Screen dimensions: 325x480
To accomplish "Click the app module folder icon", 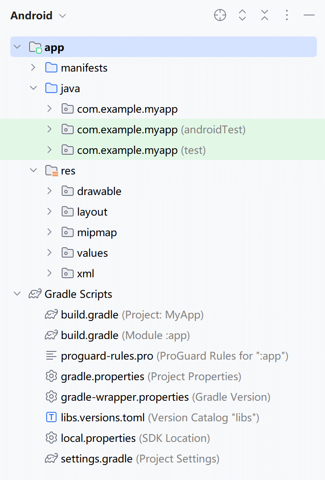I will coord(35,47).
